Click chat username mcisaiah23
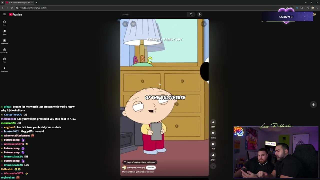Screen dimensions: 320x180 pyautogui.click(x=8, y=123)
